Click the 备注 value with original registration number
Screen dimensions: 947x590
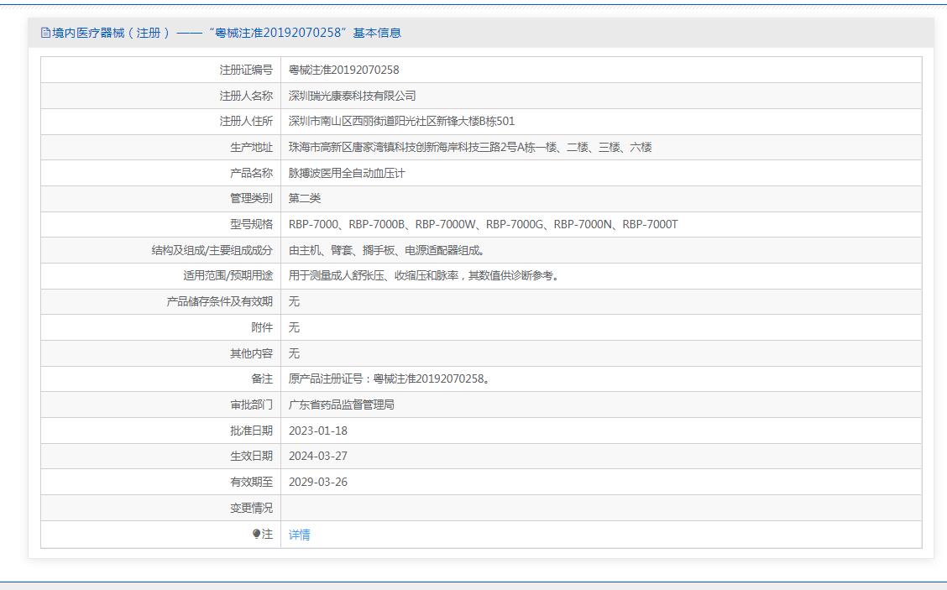coord(389,379)
